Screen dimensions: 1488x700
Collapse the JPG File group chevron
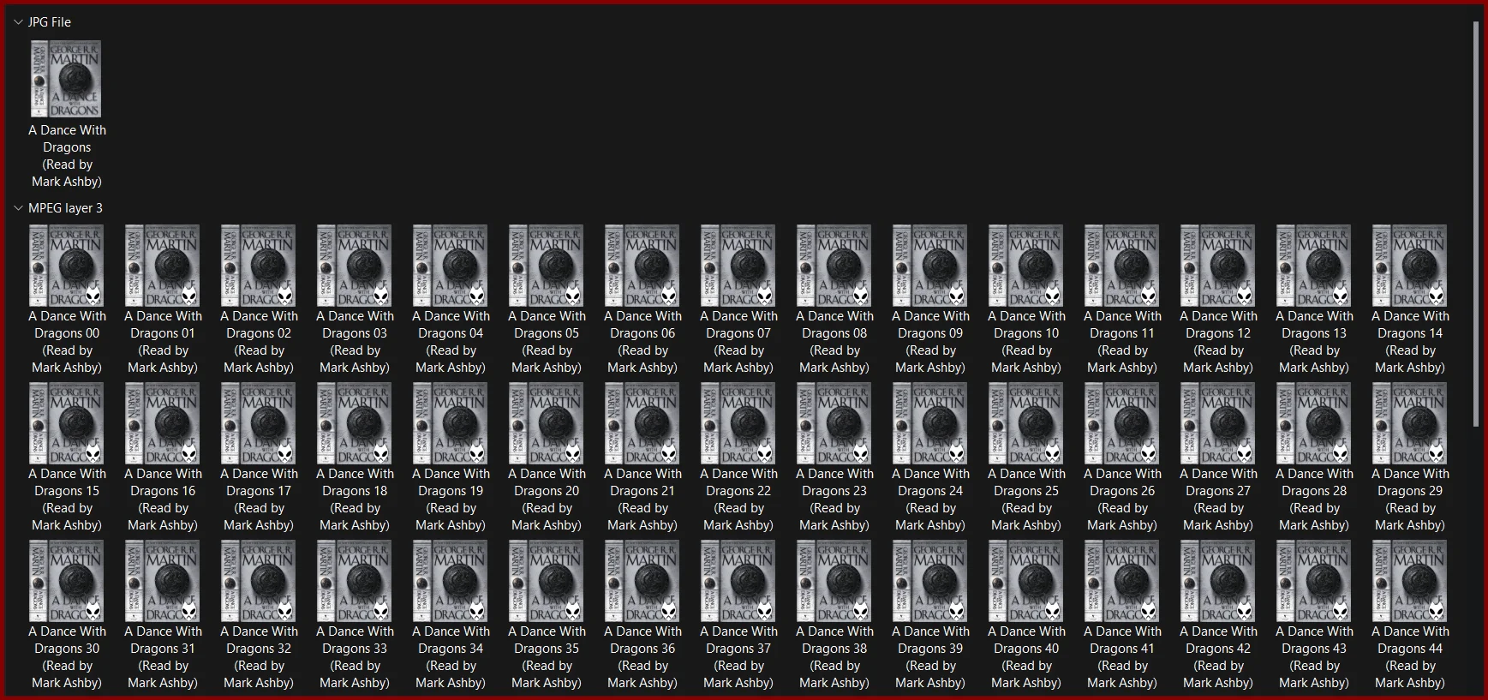tap(18, 22)
